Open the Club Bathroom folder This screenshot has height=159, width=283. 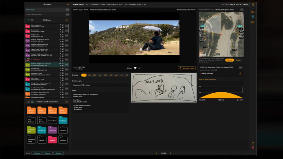pyautogui.click(x=31, y=120)
